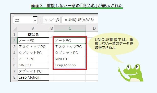157x93 pixels.
Task: Click the Enter checkmark icon in formula bar
Action: pos(52,20)
